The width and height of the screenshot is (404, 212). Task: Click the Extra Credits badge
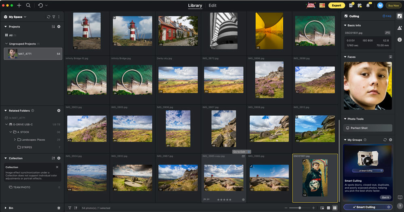pyautogui.click(x=311, y=5)
